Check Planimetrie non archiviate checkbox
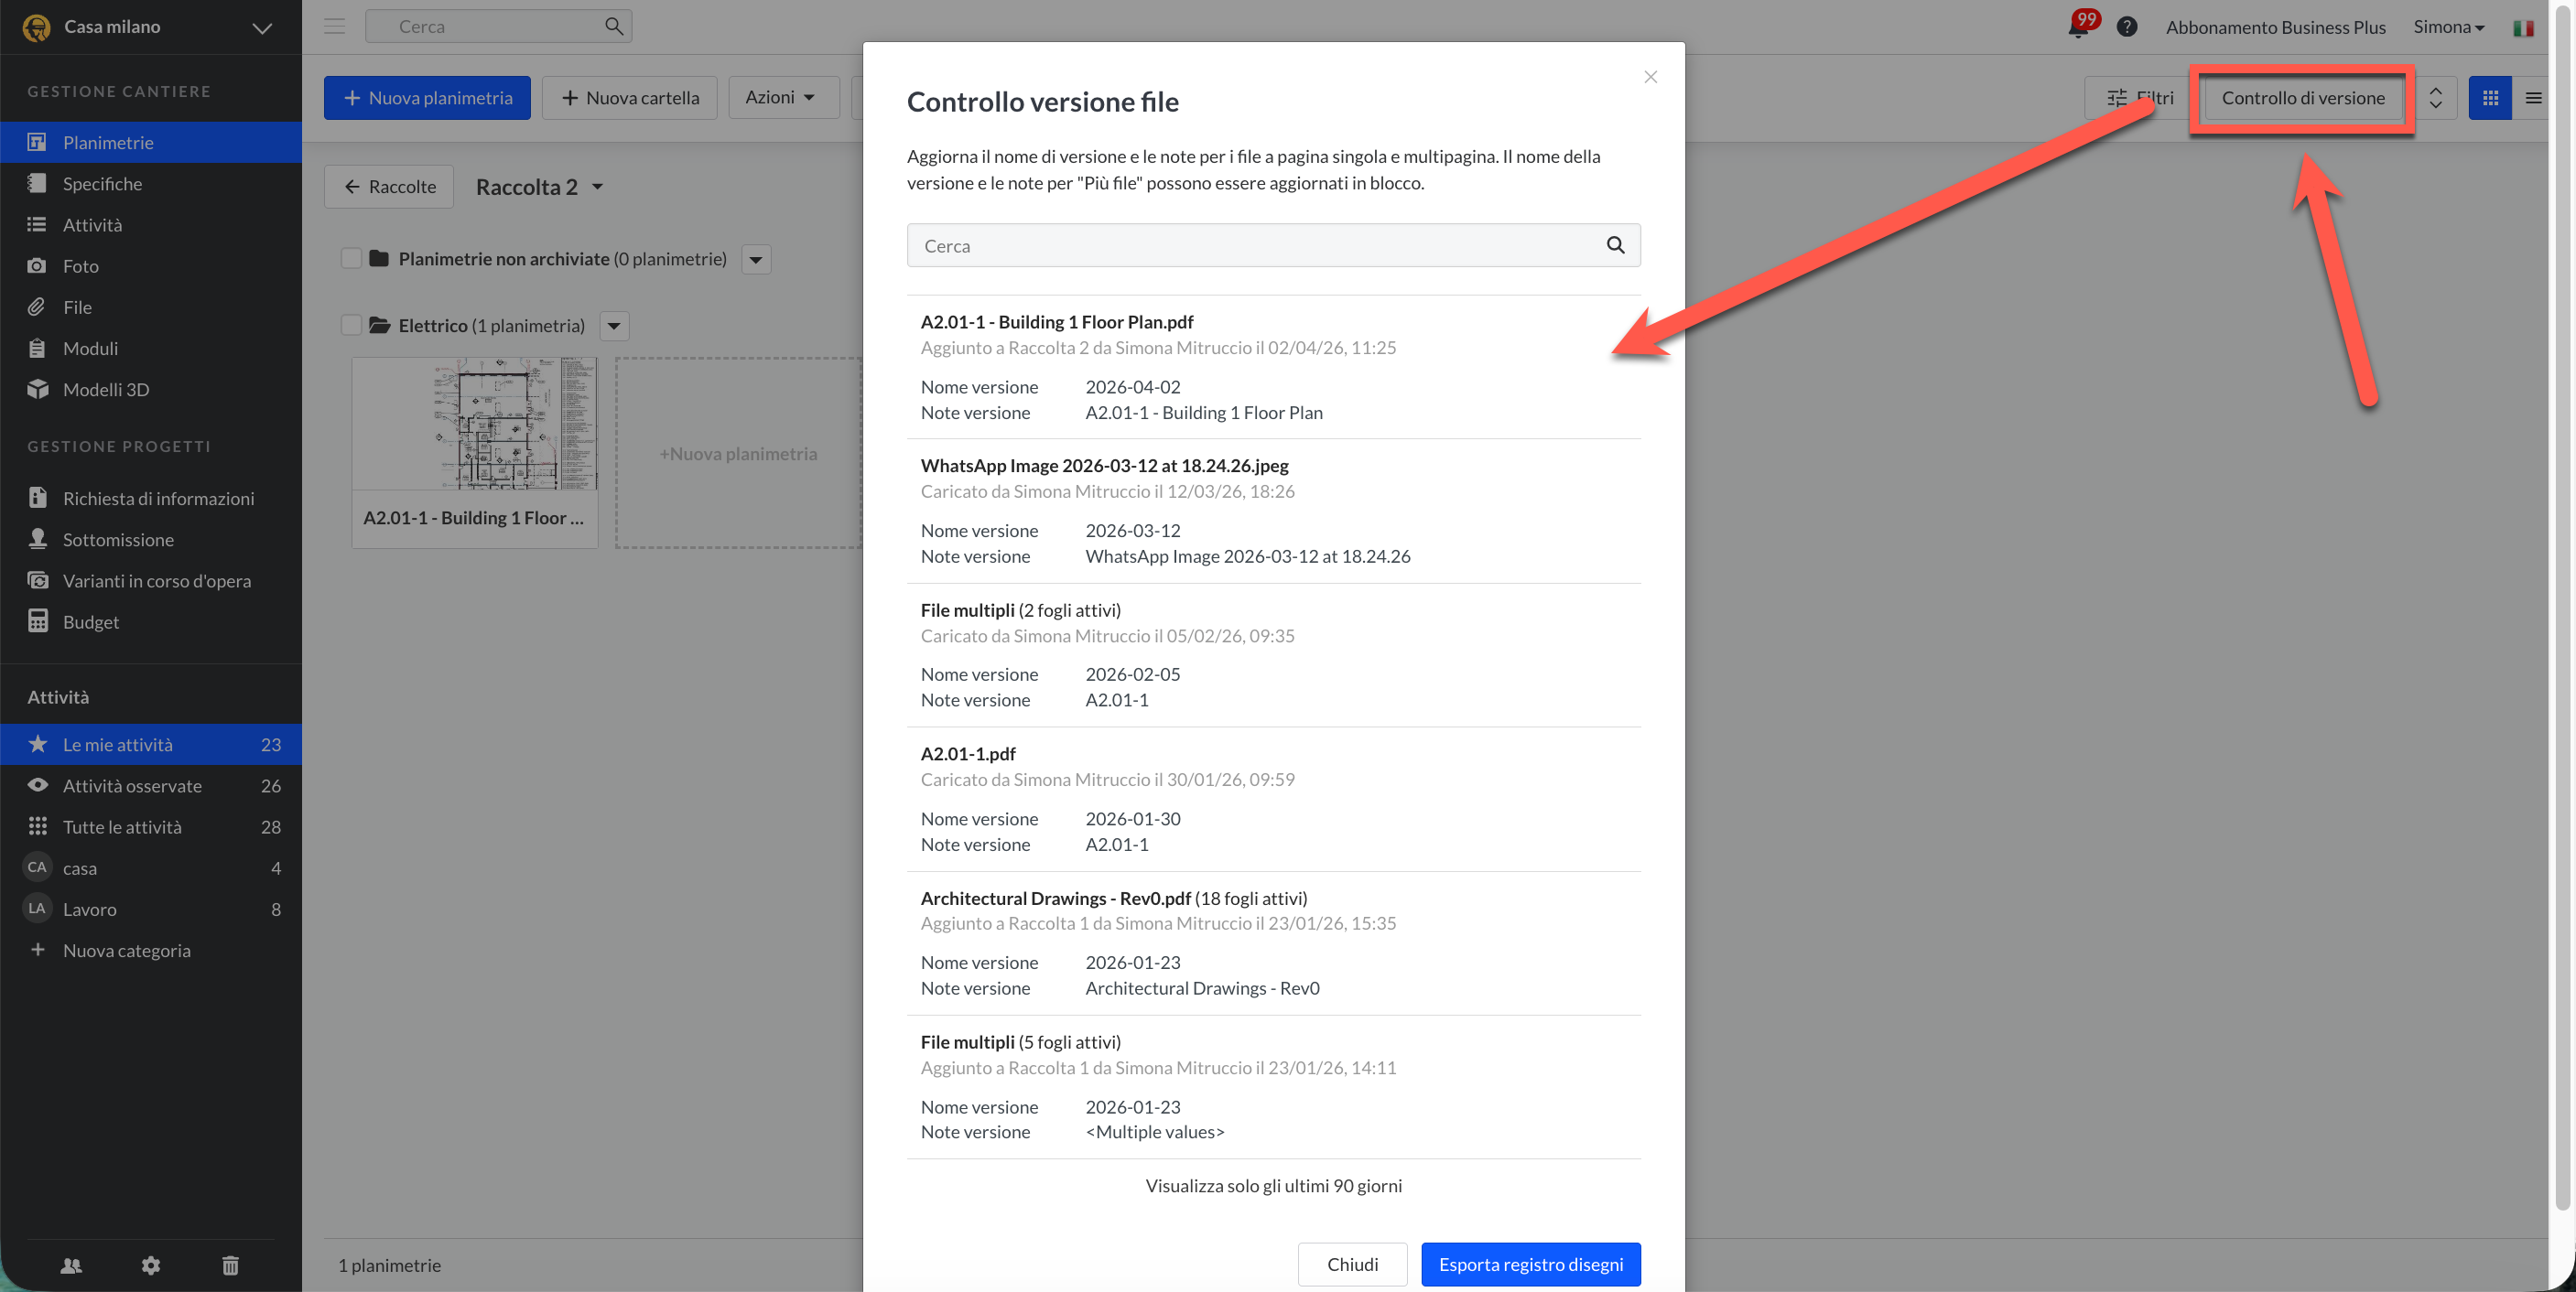The height and width of the screenshot is (1292, 2576). (351, 259)
